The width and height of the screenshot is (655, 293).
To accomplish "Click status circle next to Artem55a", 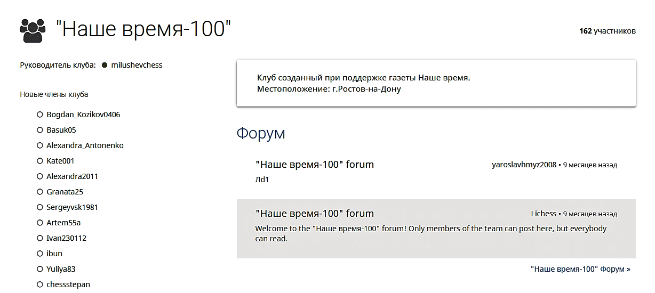I will tap(40, 223).
